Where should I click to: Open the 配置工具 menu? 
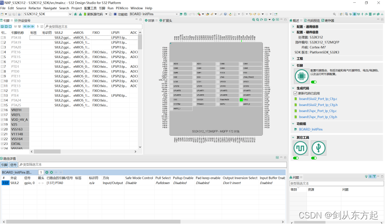pos(91,8)
